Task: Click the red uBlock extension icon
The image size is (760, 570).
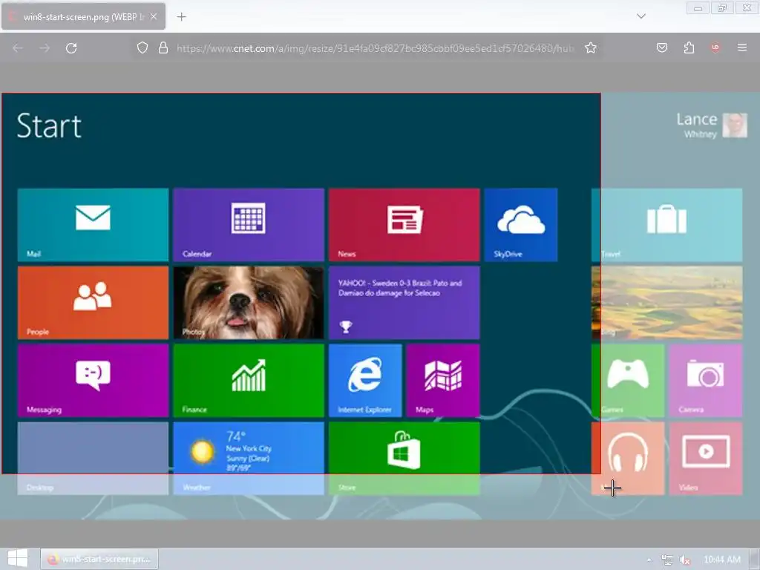Action: 715,47
